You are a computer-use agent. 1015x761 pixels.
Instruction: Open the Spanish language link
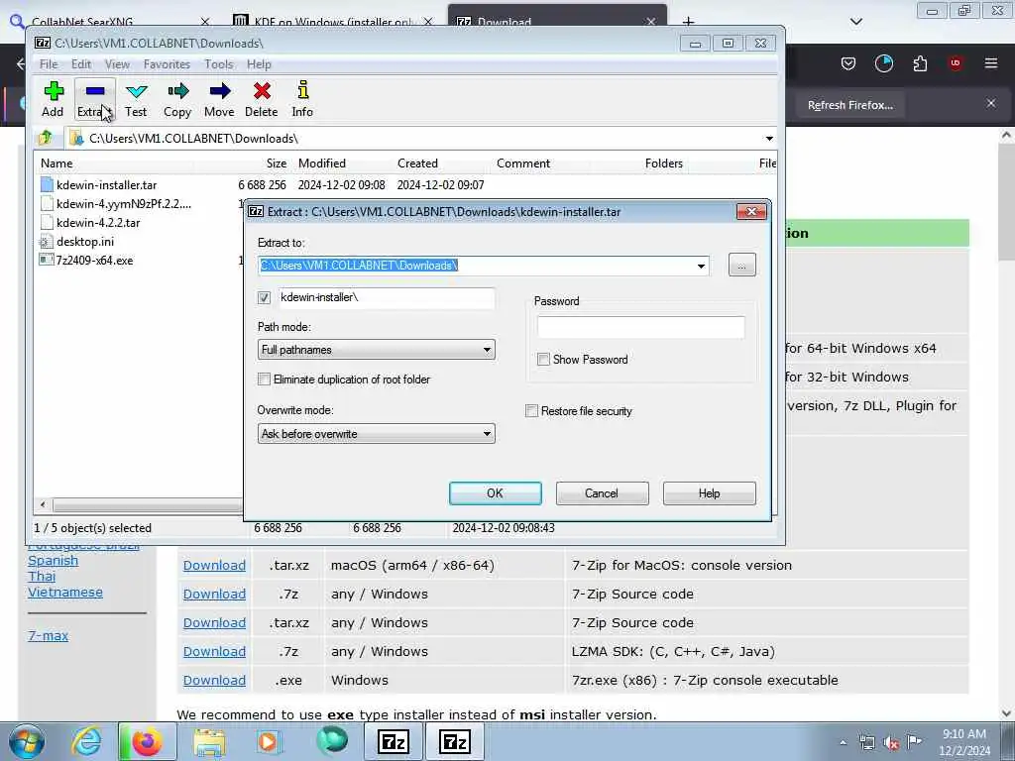(54, 561)
